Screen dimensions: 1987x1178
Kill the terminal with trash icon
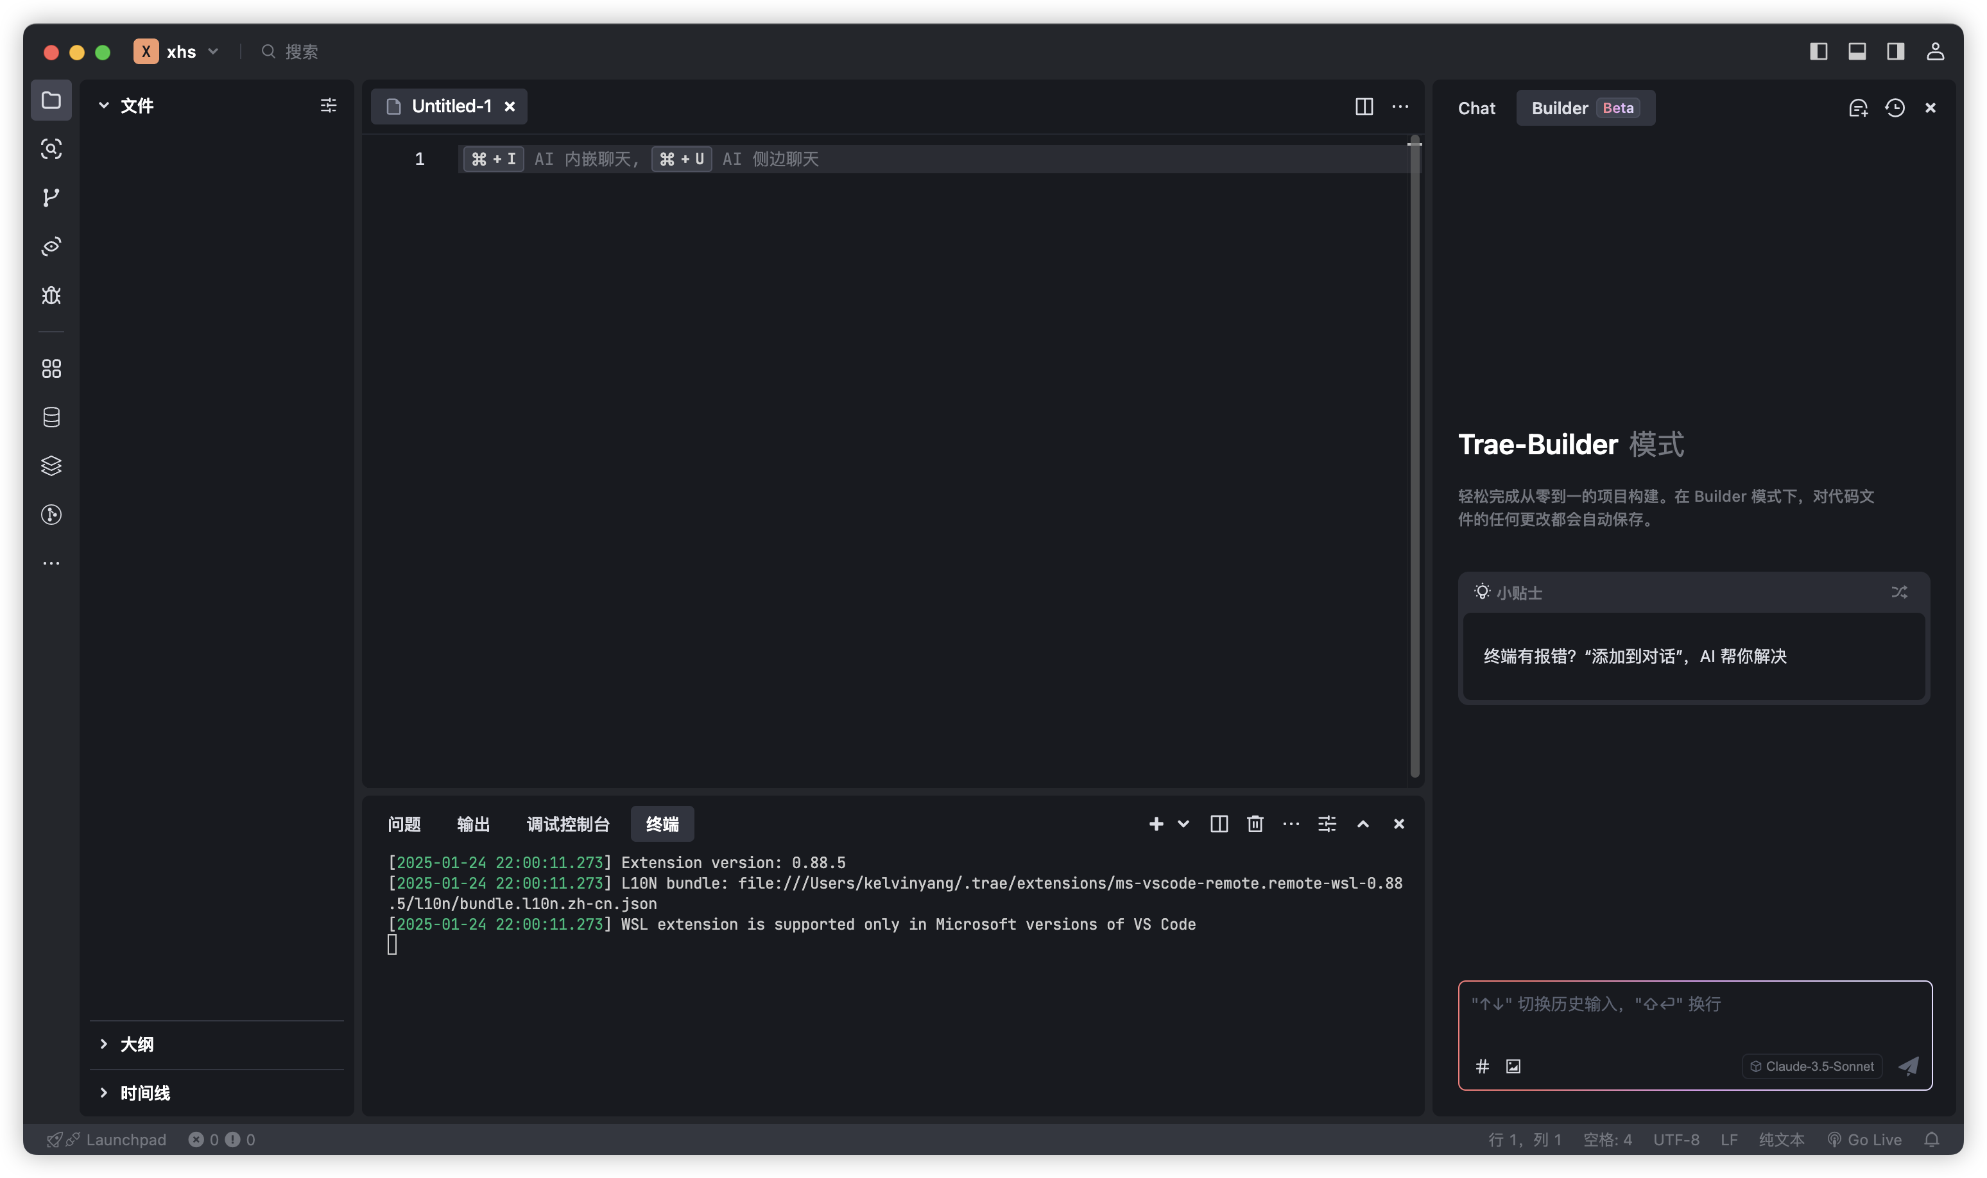(x=1255, y=824)
